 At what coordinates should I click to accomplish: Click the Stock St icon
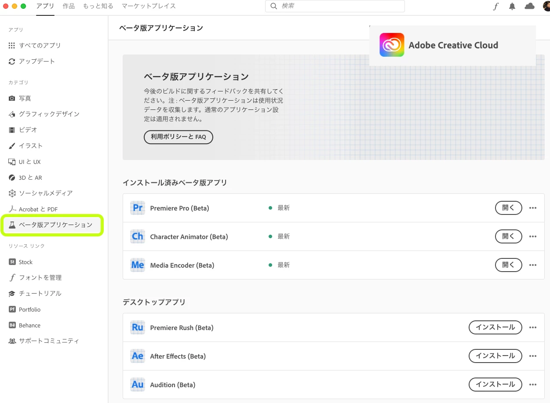(x=12, y=262)
